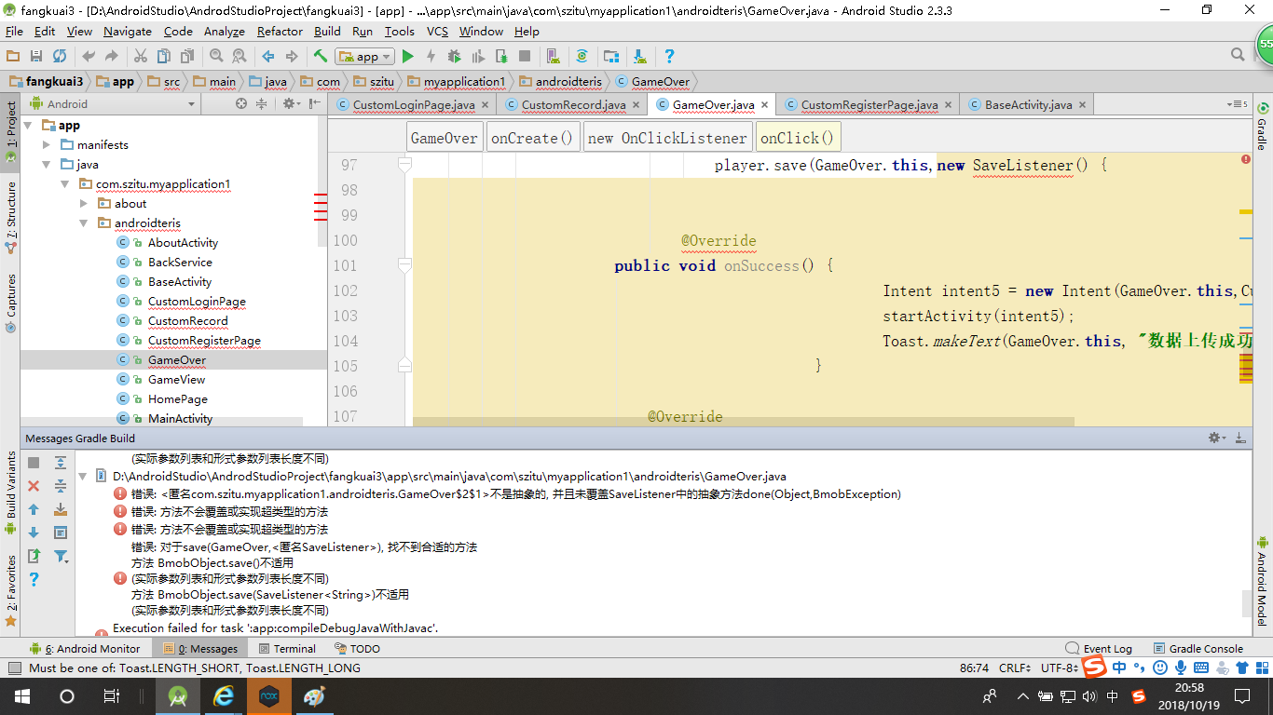Expand all messages in Gradle Build panel
This screenshot has height=715, width=1273.
(61, 463)
